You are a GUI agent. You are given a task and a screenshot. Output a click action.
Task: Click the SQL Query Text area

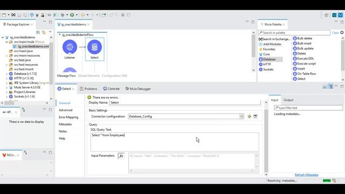pyautogui.click(x=175, y=142)
